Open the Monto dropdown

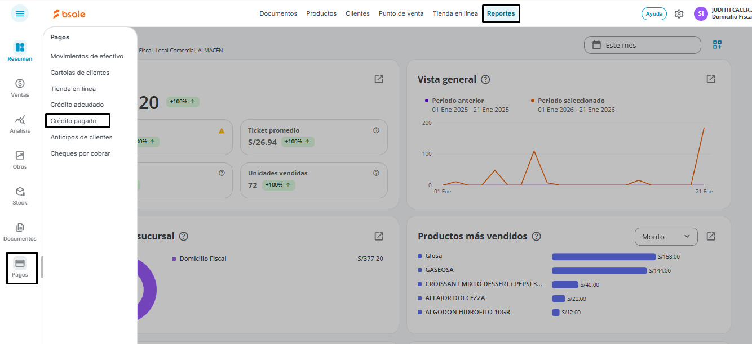[x=666, y=237]
